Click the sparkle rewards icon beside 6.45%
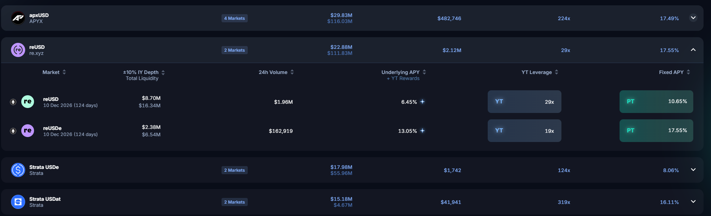 tap(422, 102)
